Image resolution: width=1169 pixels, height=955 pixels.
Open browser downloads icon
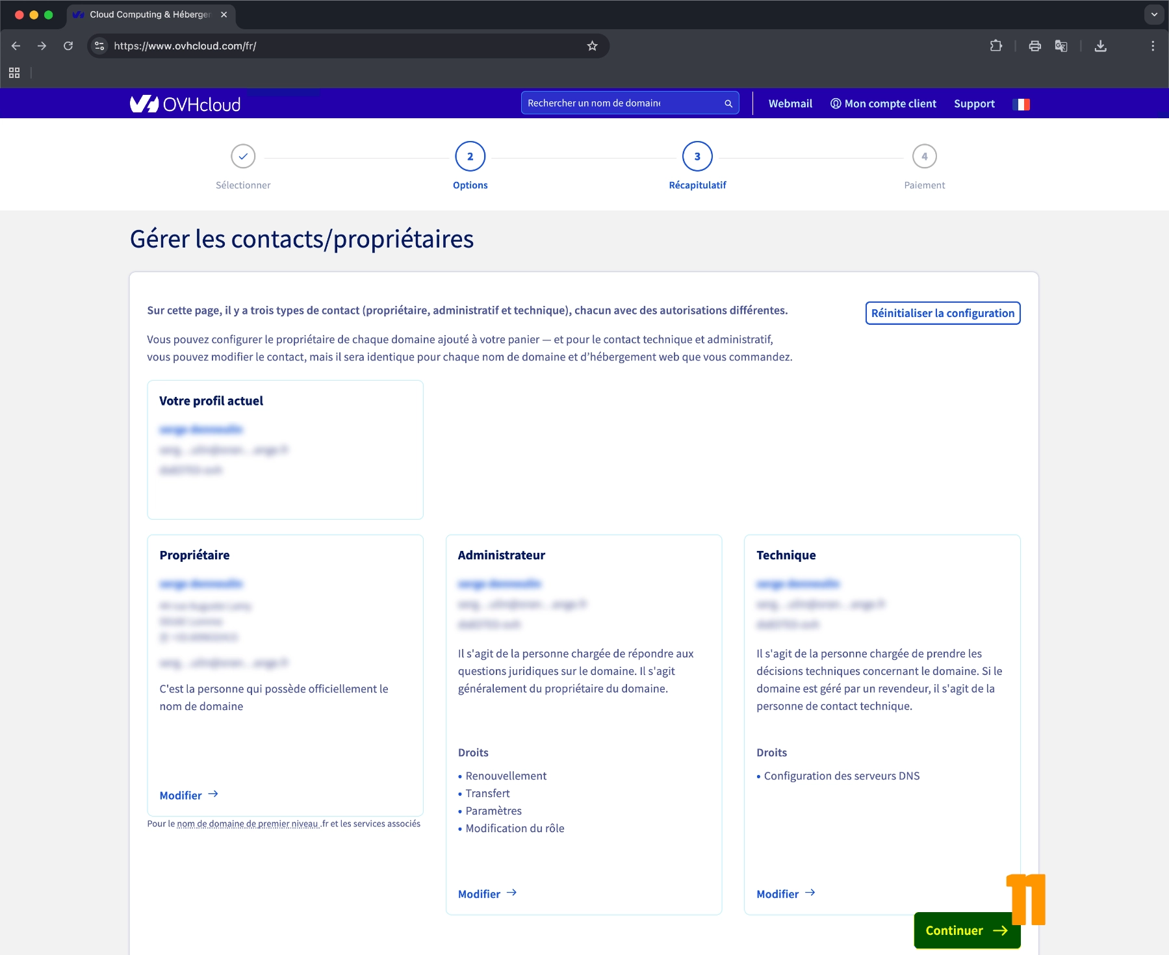click(x=1100, y=46)
